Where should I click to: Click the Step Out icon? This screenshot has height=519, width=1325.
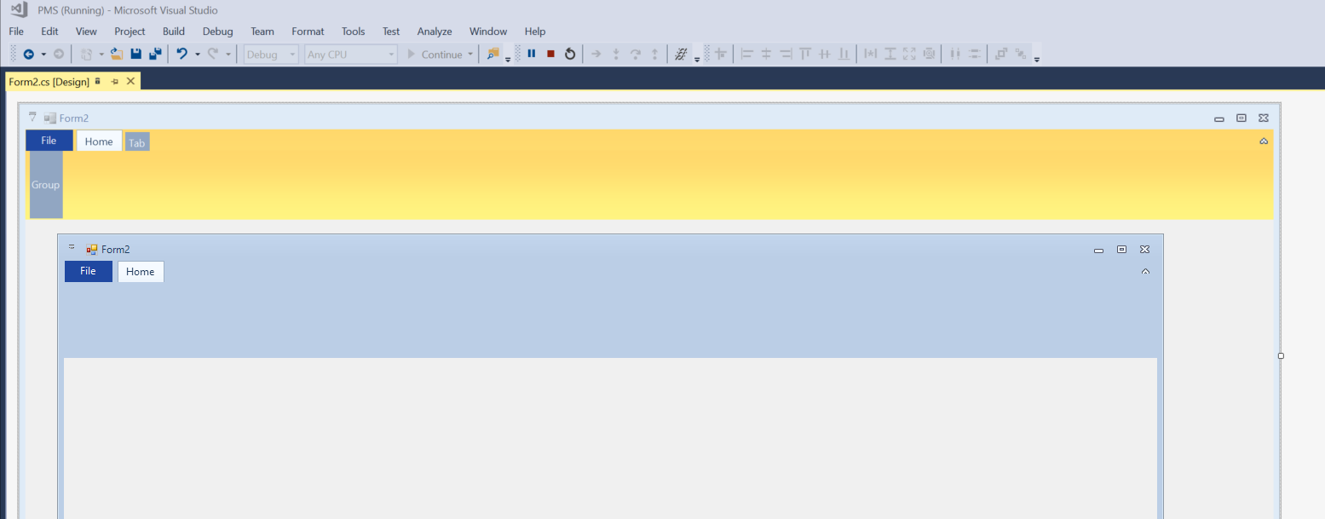(x=654, y=54)
